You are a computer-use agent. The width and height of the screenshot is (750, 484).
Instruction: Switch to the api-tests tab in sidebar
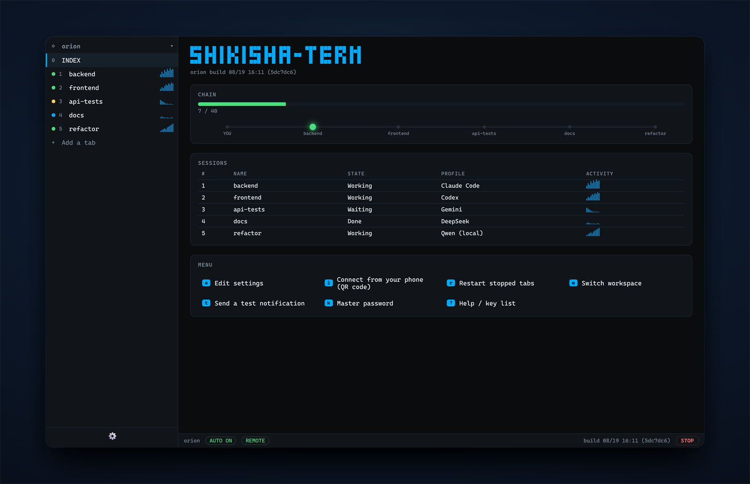pyautogui.click(x=112, y=101)
